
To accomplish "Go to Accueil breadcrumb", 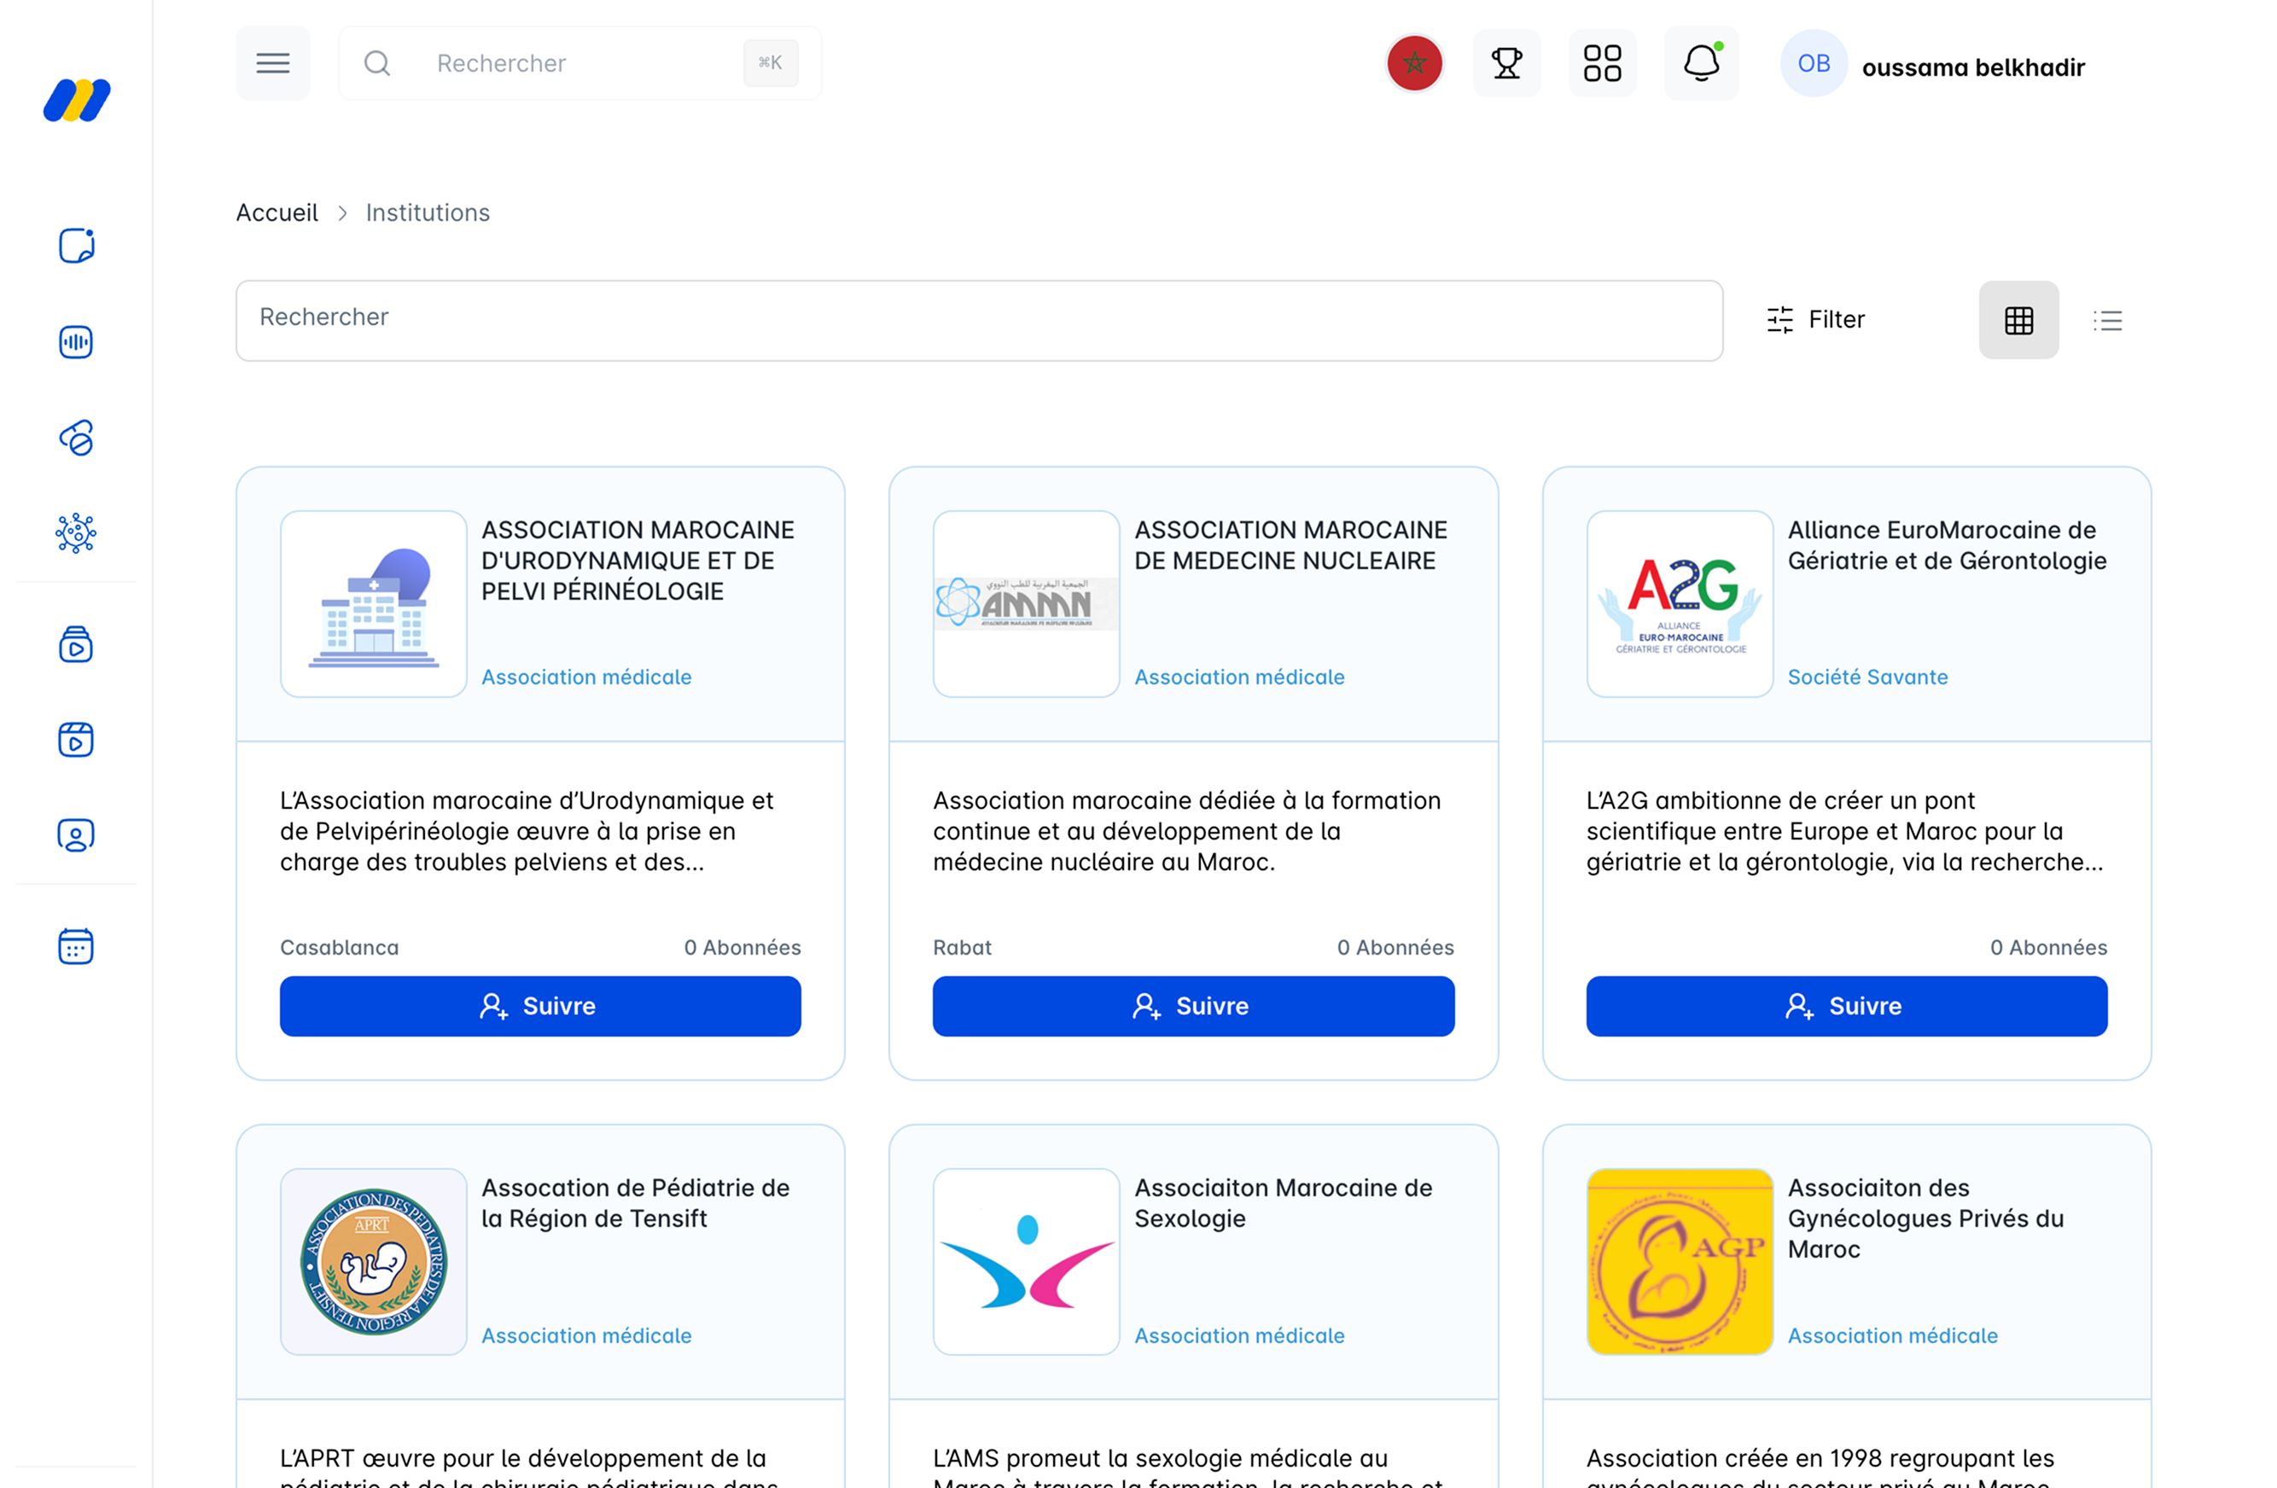I will (x=277, y=212).
